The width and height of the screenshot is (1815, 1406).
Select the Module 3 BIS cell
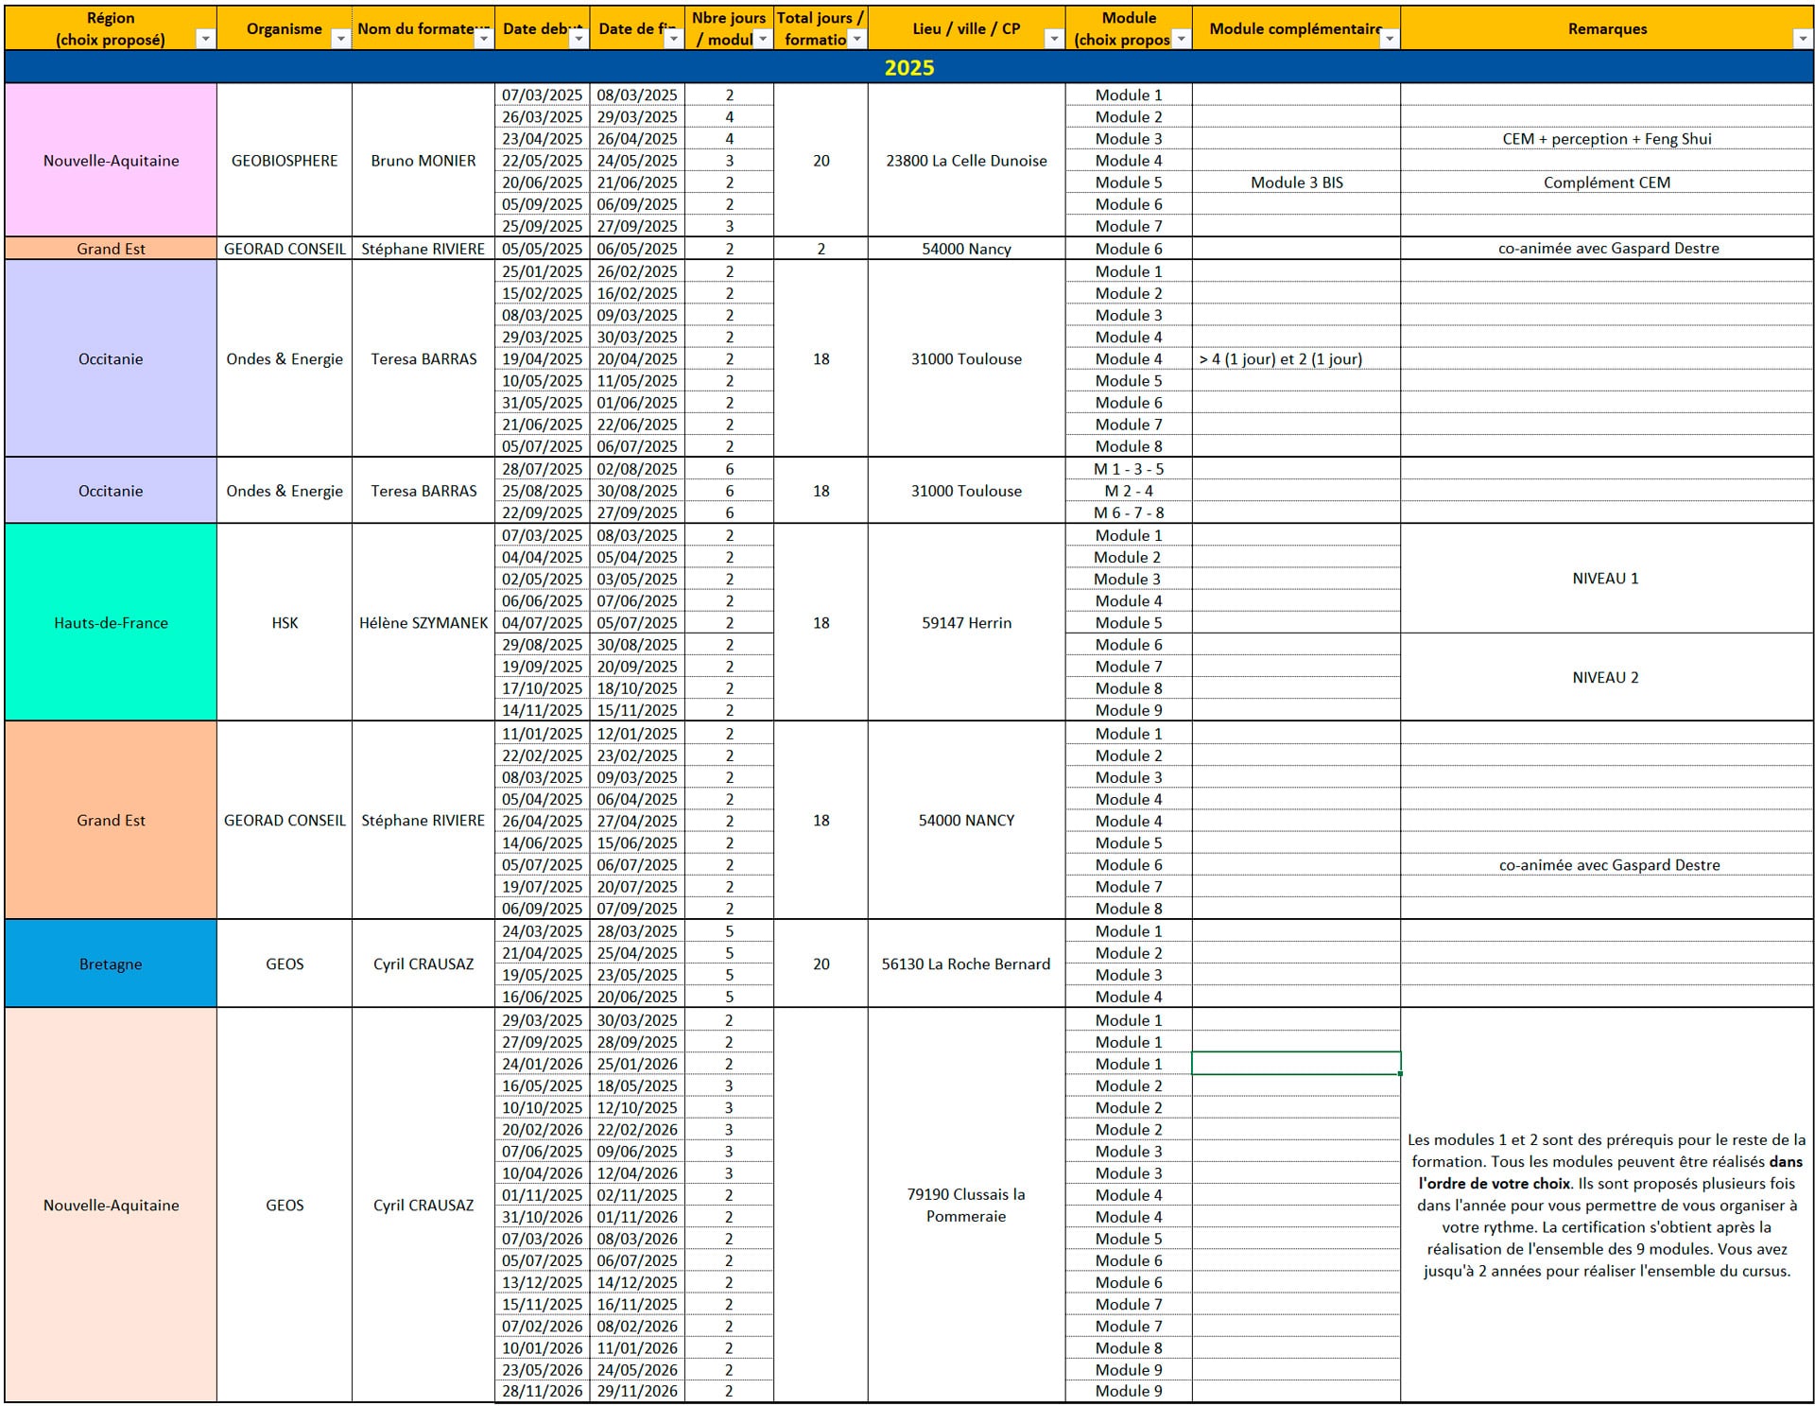1297,182
